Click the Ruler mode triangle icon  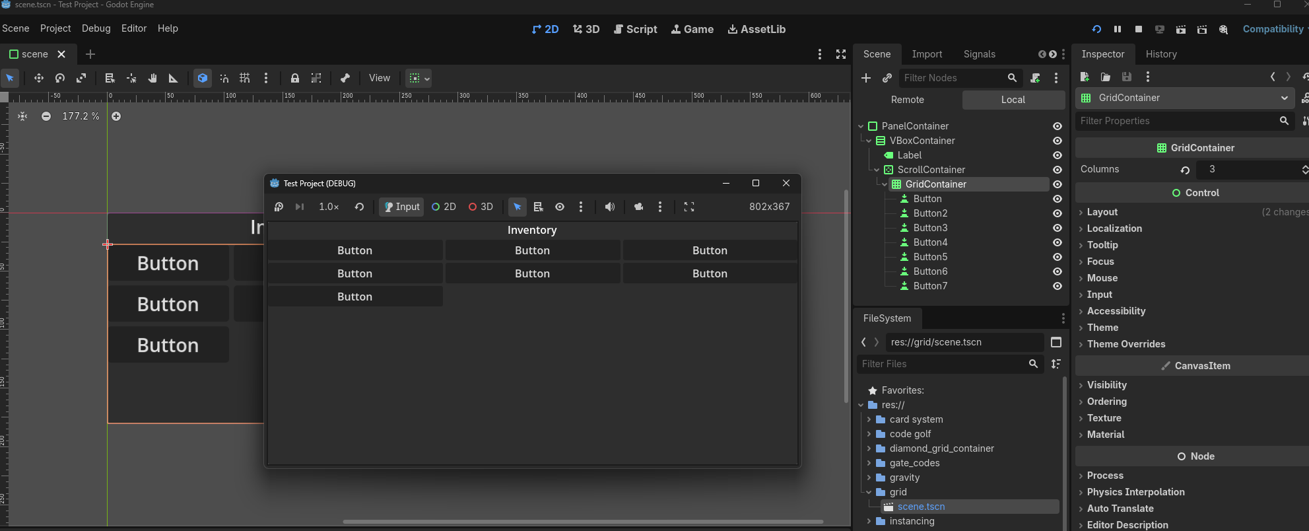[174, 78]
